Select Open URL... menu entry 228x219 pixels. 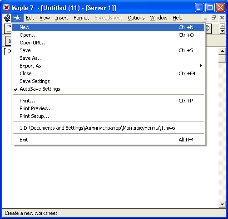(x=108, y=43)
